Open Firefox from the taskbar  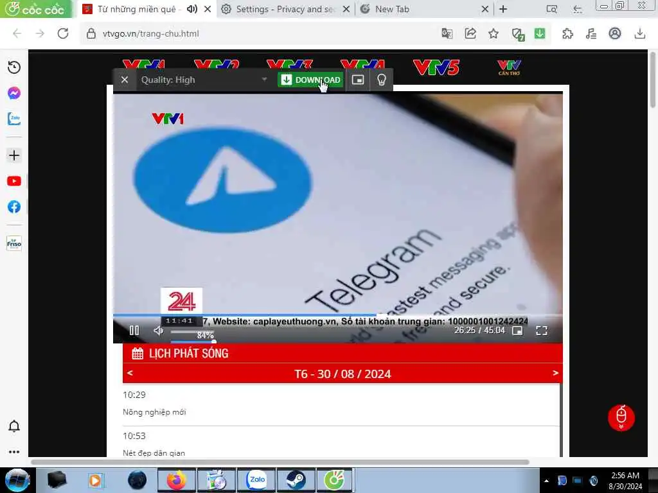click(177, 480)
